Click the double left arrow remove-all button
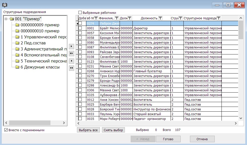The height and width of the screenshot is (145, 247). pos(71,68)
